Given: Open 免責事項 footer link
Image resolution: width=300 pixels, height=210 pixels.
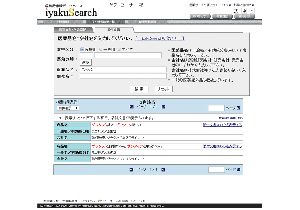Looking at the screenshot, I should [x=70, y=201].
